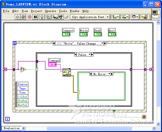Go to next event case arrow
The height and width of the screenshot is (132, 162).
point(105,43)
